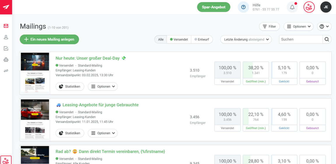
Task: Filter mailings by Versendet status
Action: 179,39
